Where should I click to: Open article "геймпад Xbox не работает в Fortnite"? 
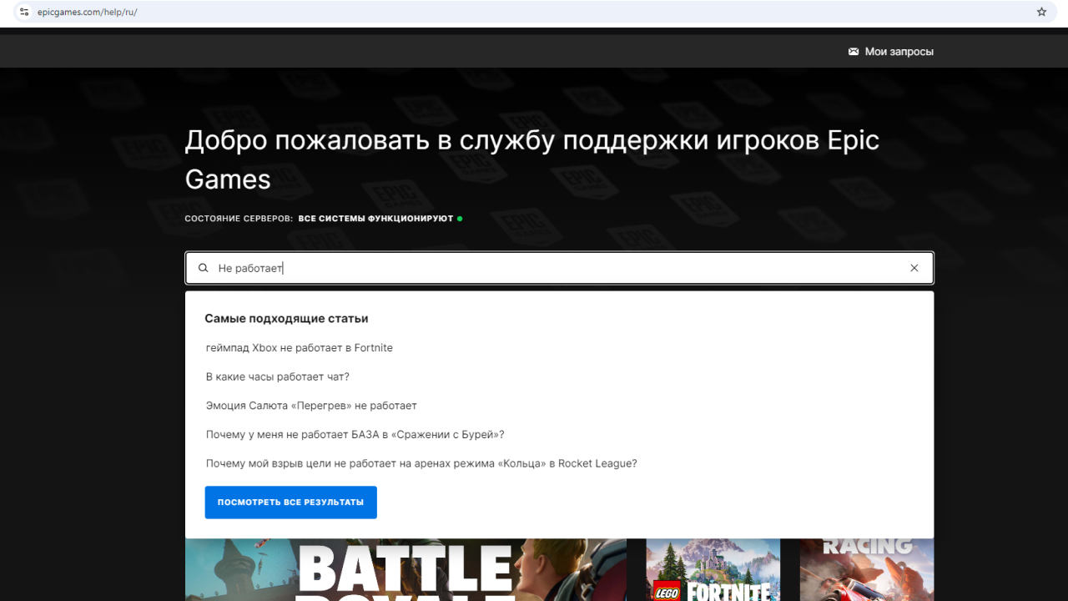pyautogui.click(x=300, y=348)
